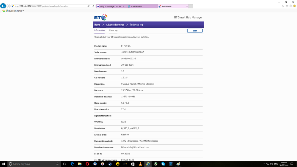Click bthomehub@btbroadband.com username
This screenshot has height=167, width=297.
tap(135, 147)
